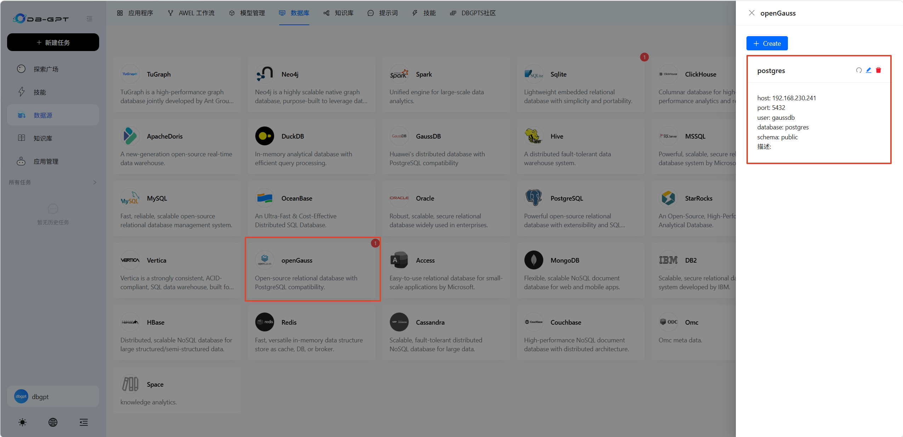Select the 知识库 sidebar item
This screenshot has height=437, width=903.
click(53, 138)
